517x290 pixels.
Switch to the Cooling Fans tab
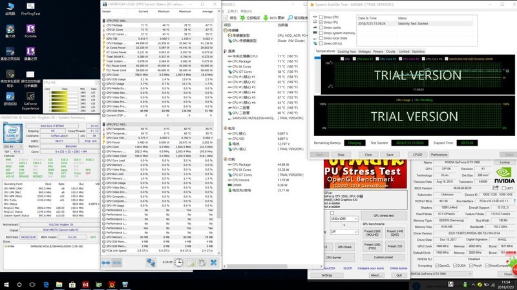click(346, 51)
